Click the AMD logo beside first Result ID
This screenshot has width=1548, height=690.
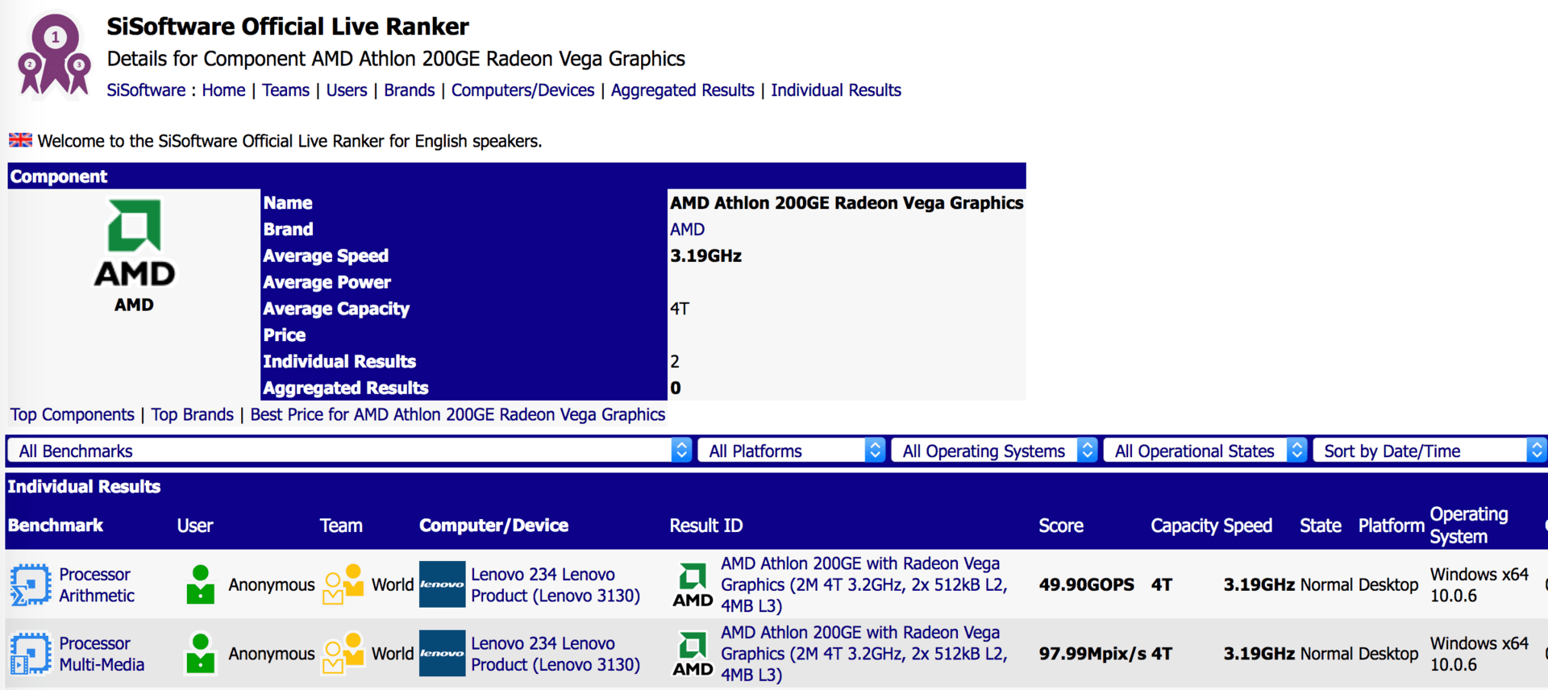pyautogui.click(x=693, y=585)
